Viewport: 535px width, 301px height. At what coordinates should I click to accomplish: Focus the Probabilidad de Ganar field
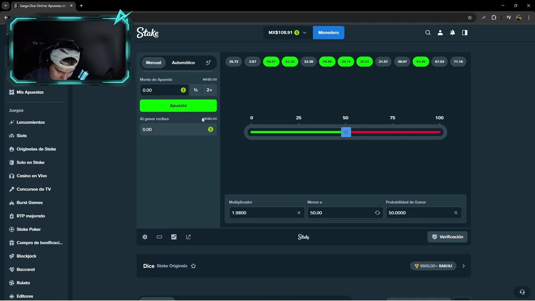[x=423, y=213]
